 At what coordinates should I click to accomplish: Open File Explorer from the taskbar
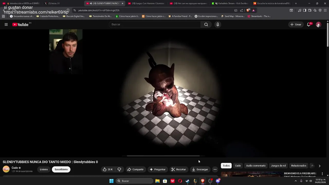tap(157, 181)
